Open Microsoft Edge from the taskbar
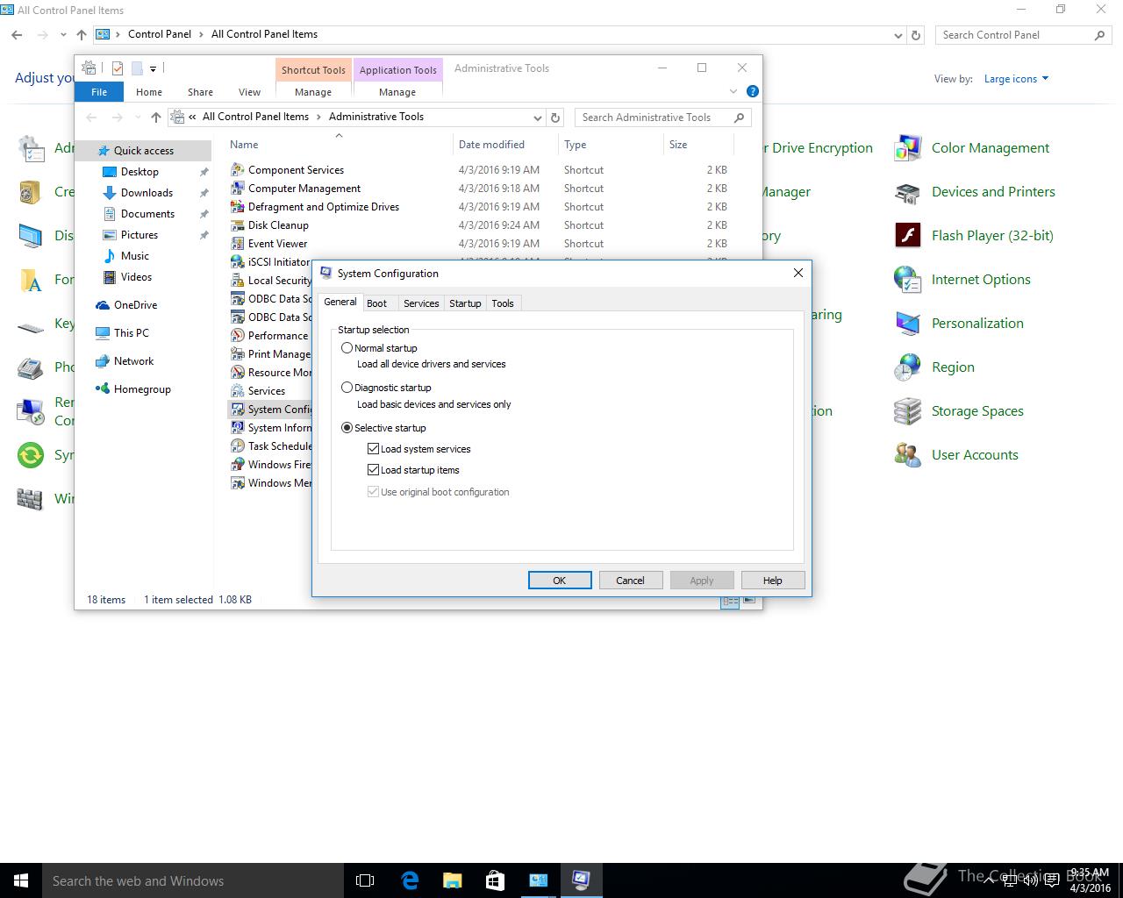 pyautogui.click(x=409, y=880)
